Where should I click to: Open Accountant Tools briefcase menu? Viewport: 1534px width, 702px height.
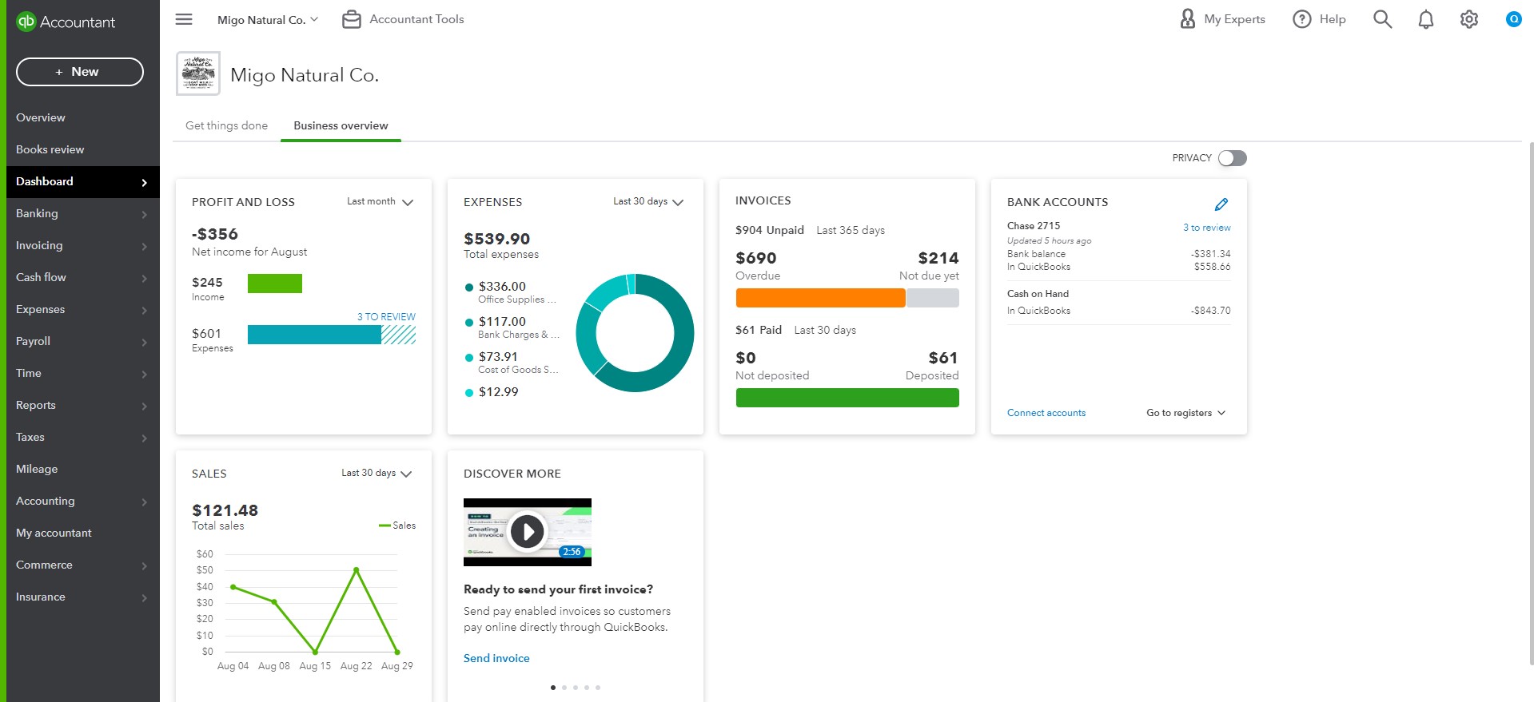click(x=403, y=19)
